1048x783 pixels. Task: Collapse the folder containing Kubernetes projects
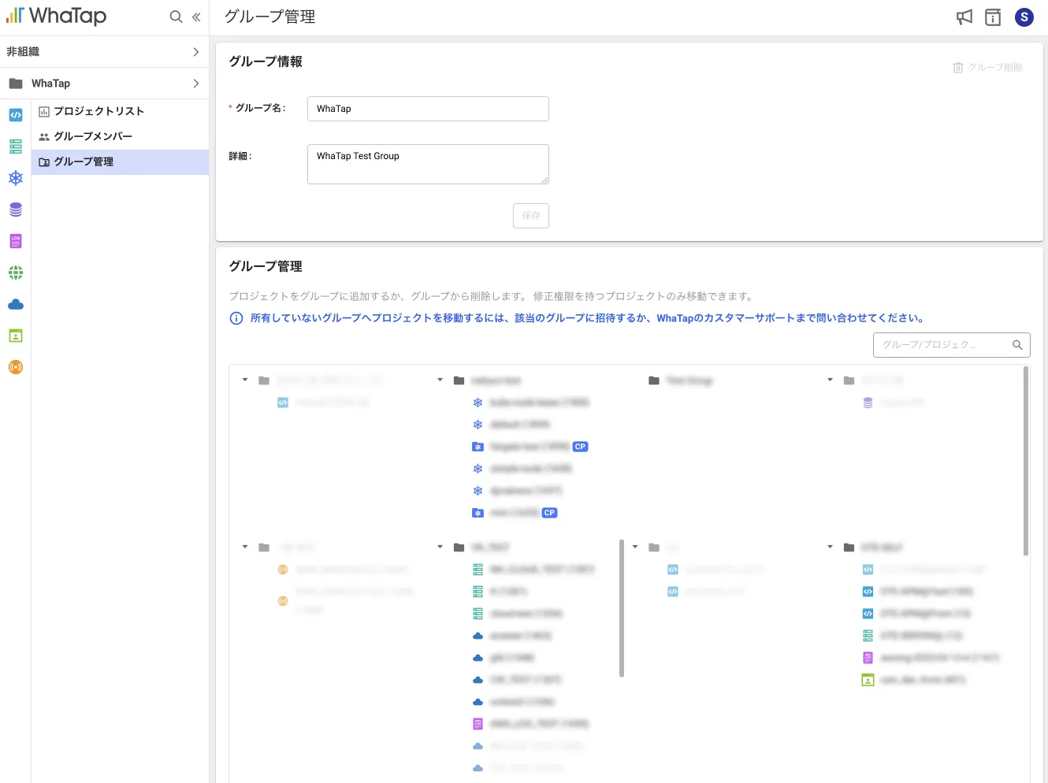440,380
